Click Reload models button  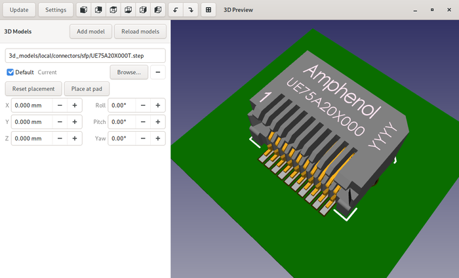pyautogui.click(x=140, y=31)
